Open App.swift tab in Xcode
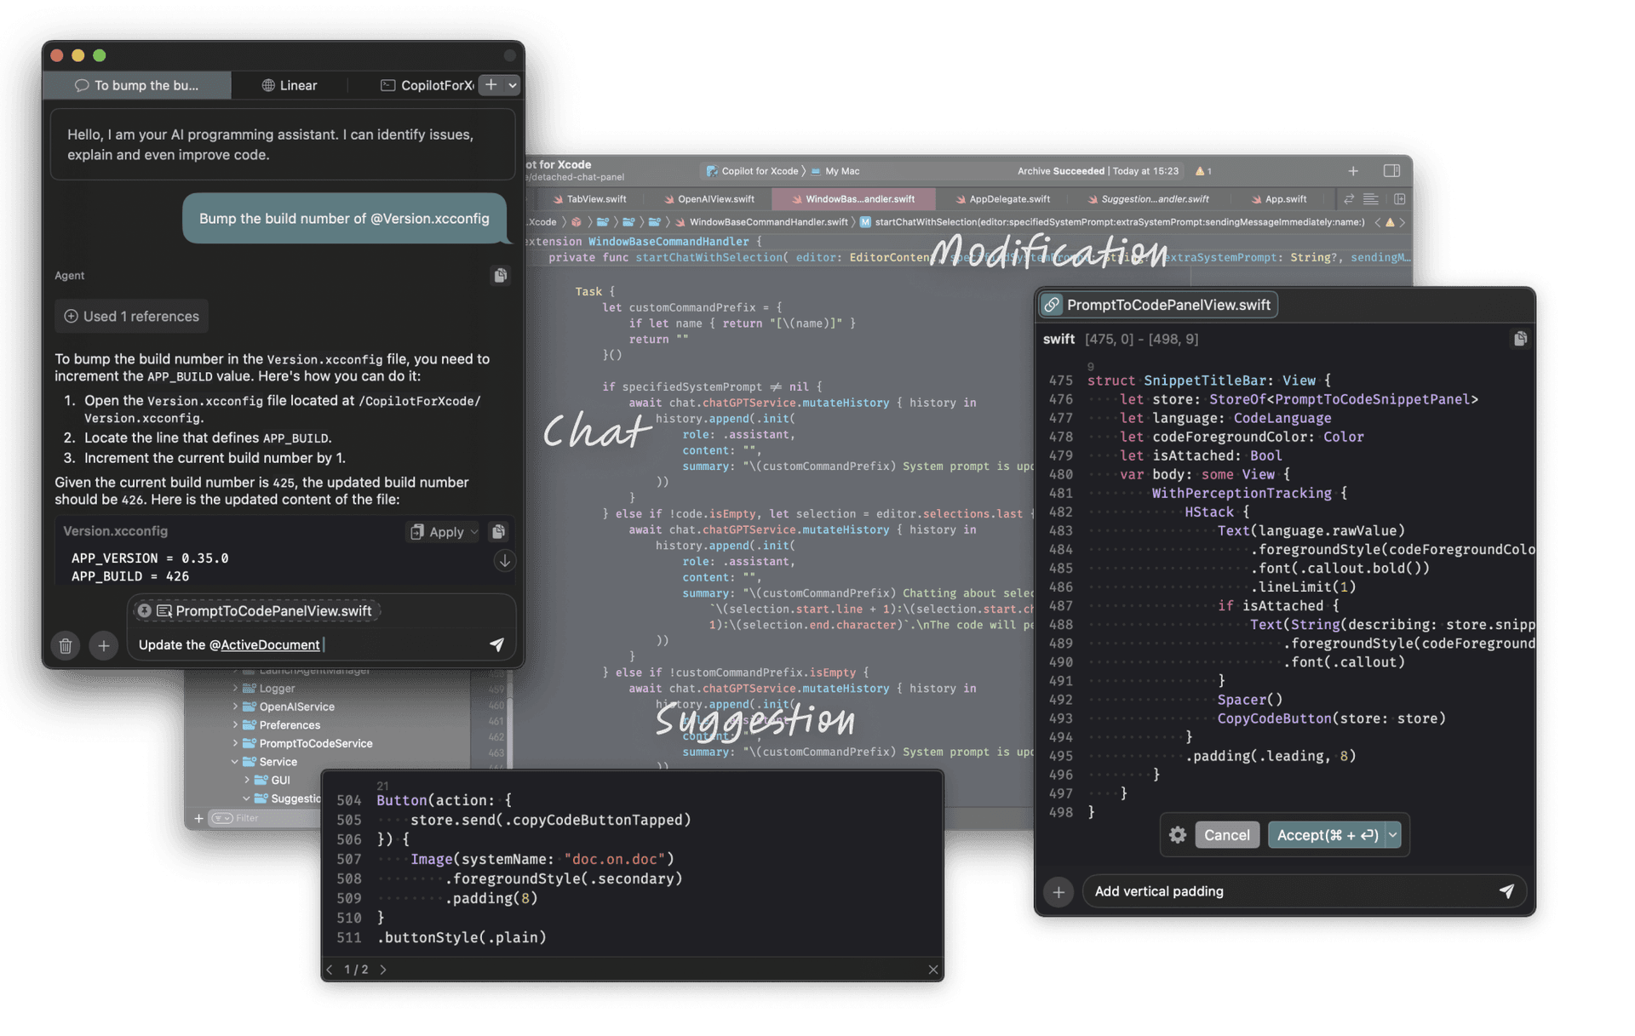This screenshot has width=1635, height=1036. pos(1278,199)
